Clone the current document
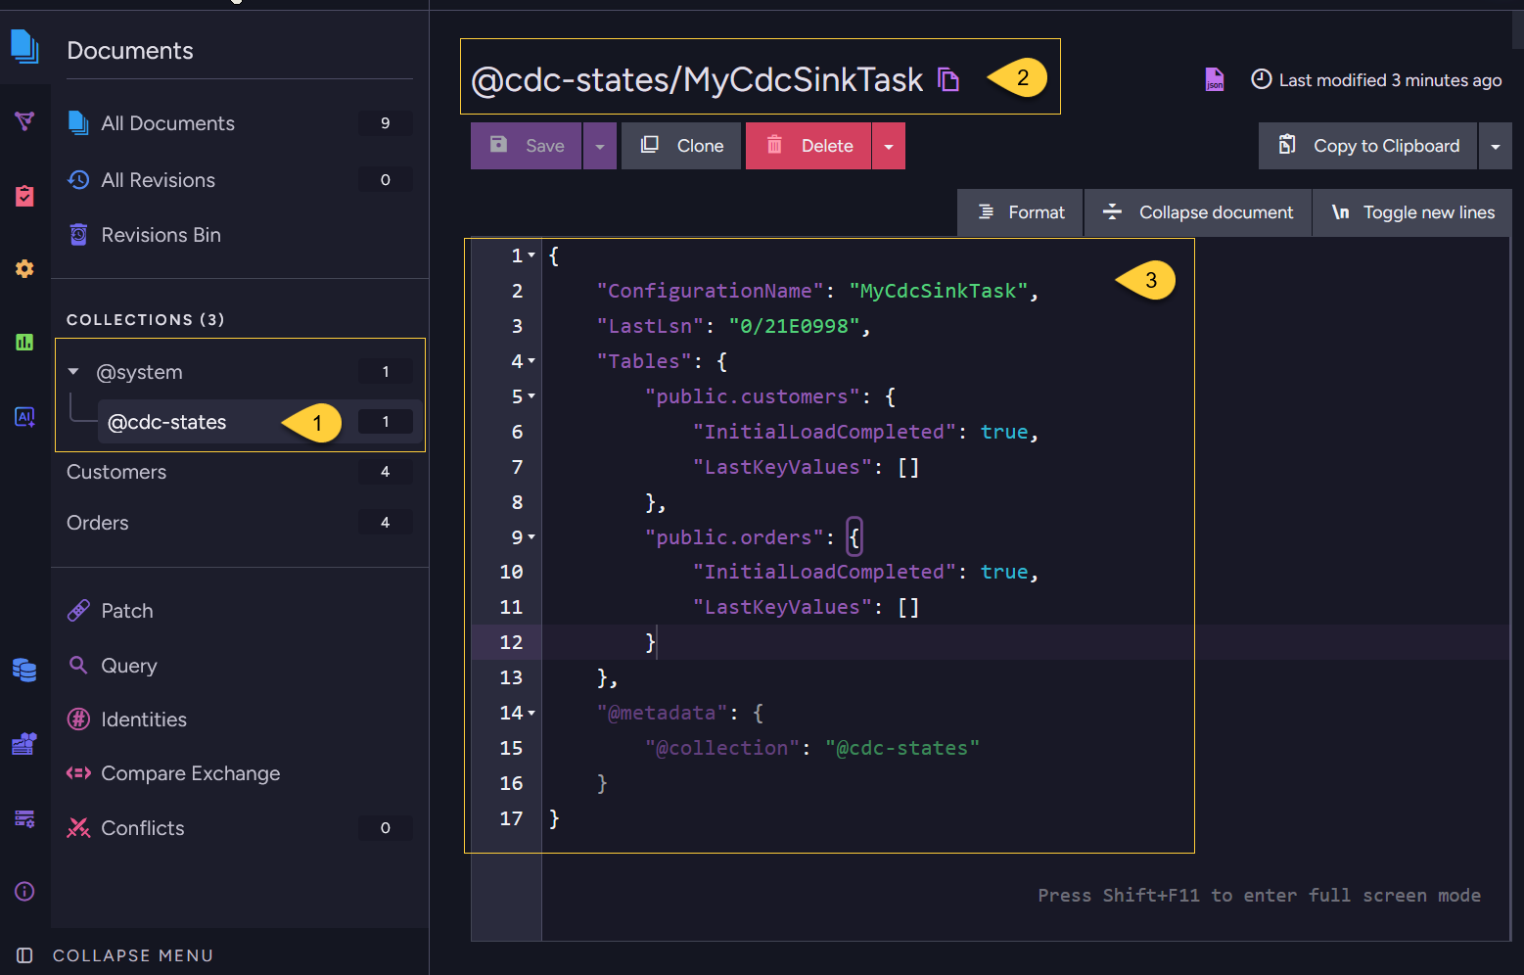The height and width of the screenshot is (975, 1524). click(x=681, y=146)
